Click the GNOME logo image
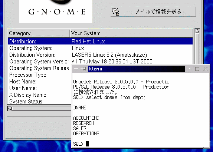The image size is (213, 152). (56, 11)
